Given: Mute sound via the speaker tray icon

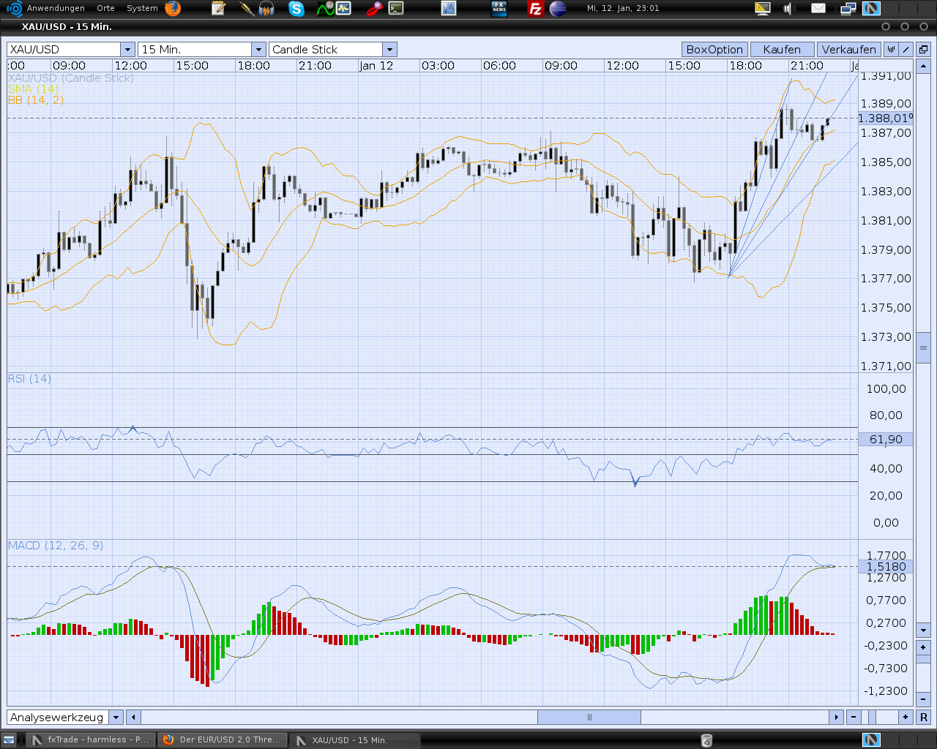Looking at the screenshot, I should (788, 8).
